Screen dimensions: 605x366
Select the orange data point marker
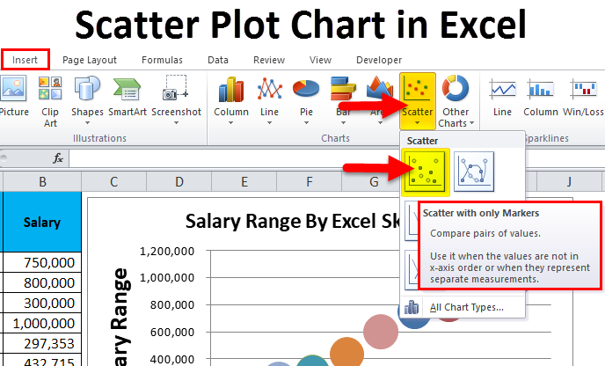pos(346,354)
